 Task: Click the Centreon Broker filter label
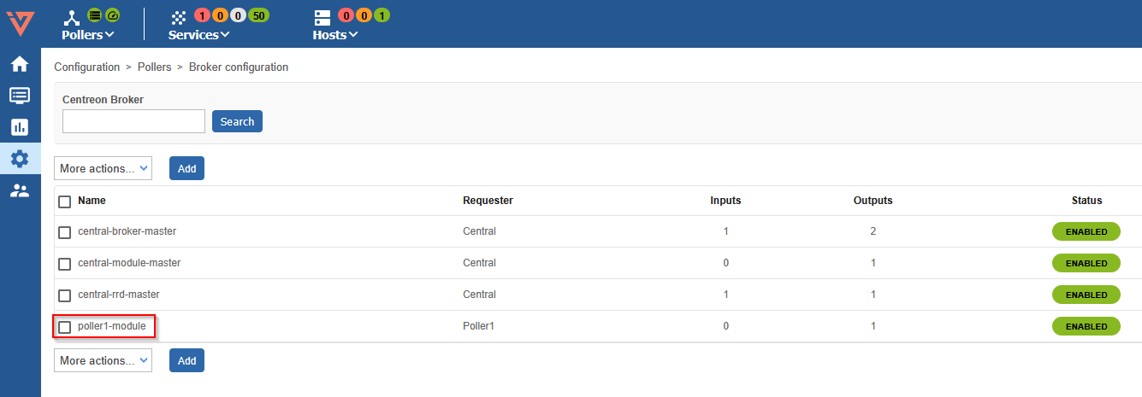(x=103, y=100)
